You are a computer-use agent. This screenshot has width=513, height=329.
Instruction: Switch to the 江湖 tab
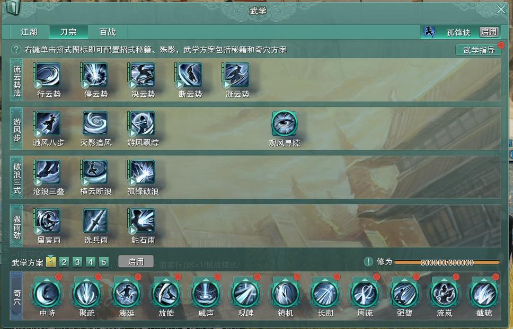coord(29,32)
